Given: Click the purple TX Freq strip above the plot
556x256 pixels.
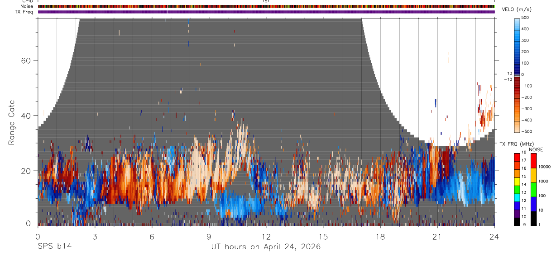Looking at the screenshot, I should tap(266, 12).
